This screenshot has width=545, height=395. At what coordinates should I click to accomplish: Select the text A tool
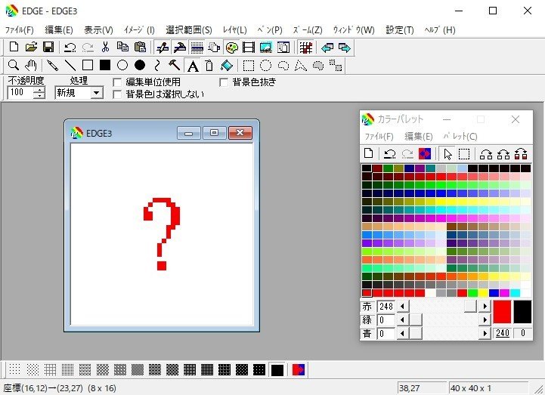point(193,65)
